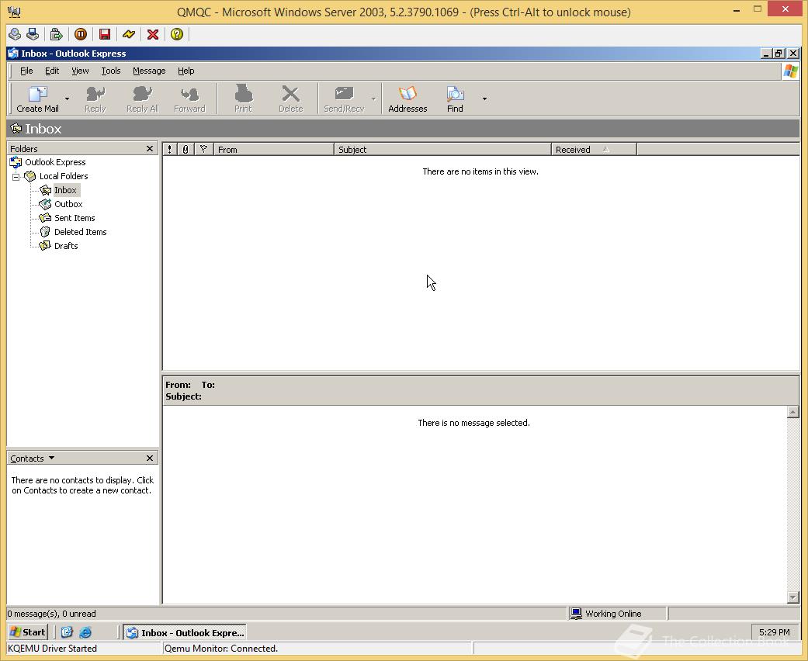808x661 pixels.
Task: Click the Reply toolbar button
Action: [x=95, y=99]
